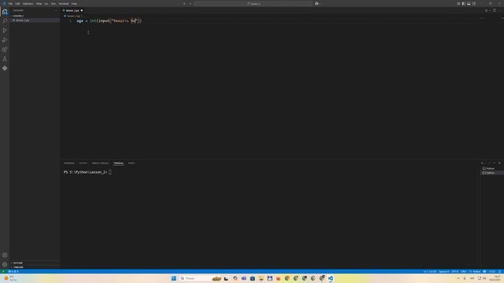Open the weather widget on the taskbar

(9, 278)
